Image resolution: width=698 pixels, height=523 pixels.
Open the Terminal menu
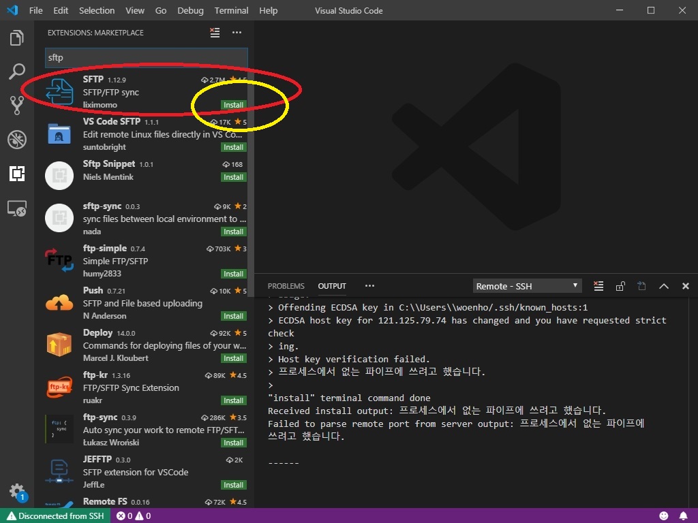231,10
